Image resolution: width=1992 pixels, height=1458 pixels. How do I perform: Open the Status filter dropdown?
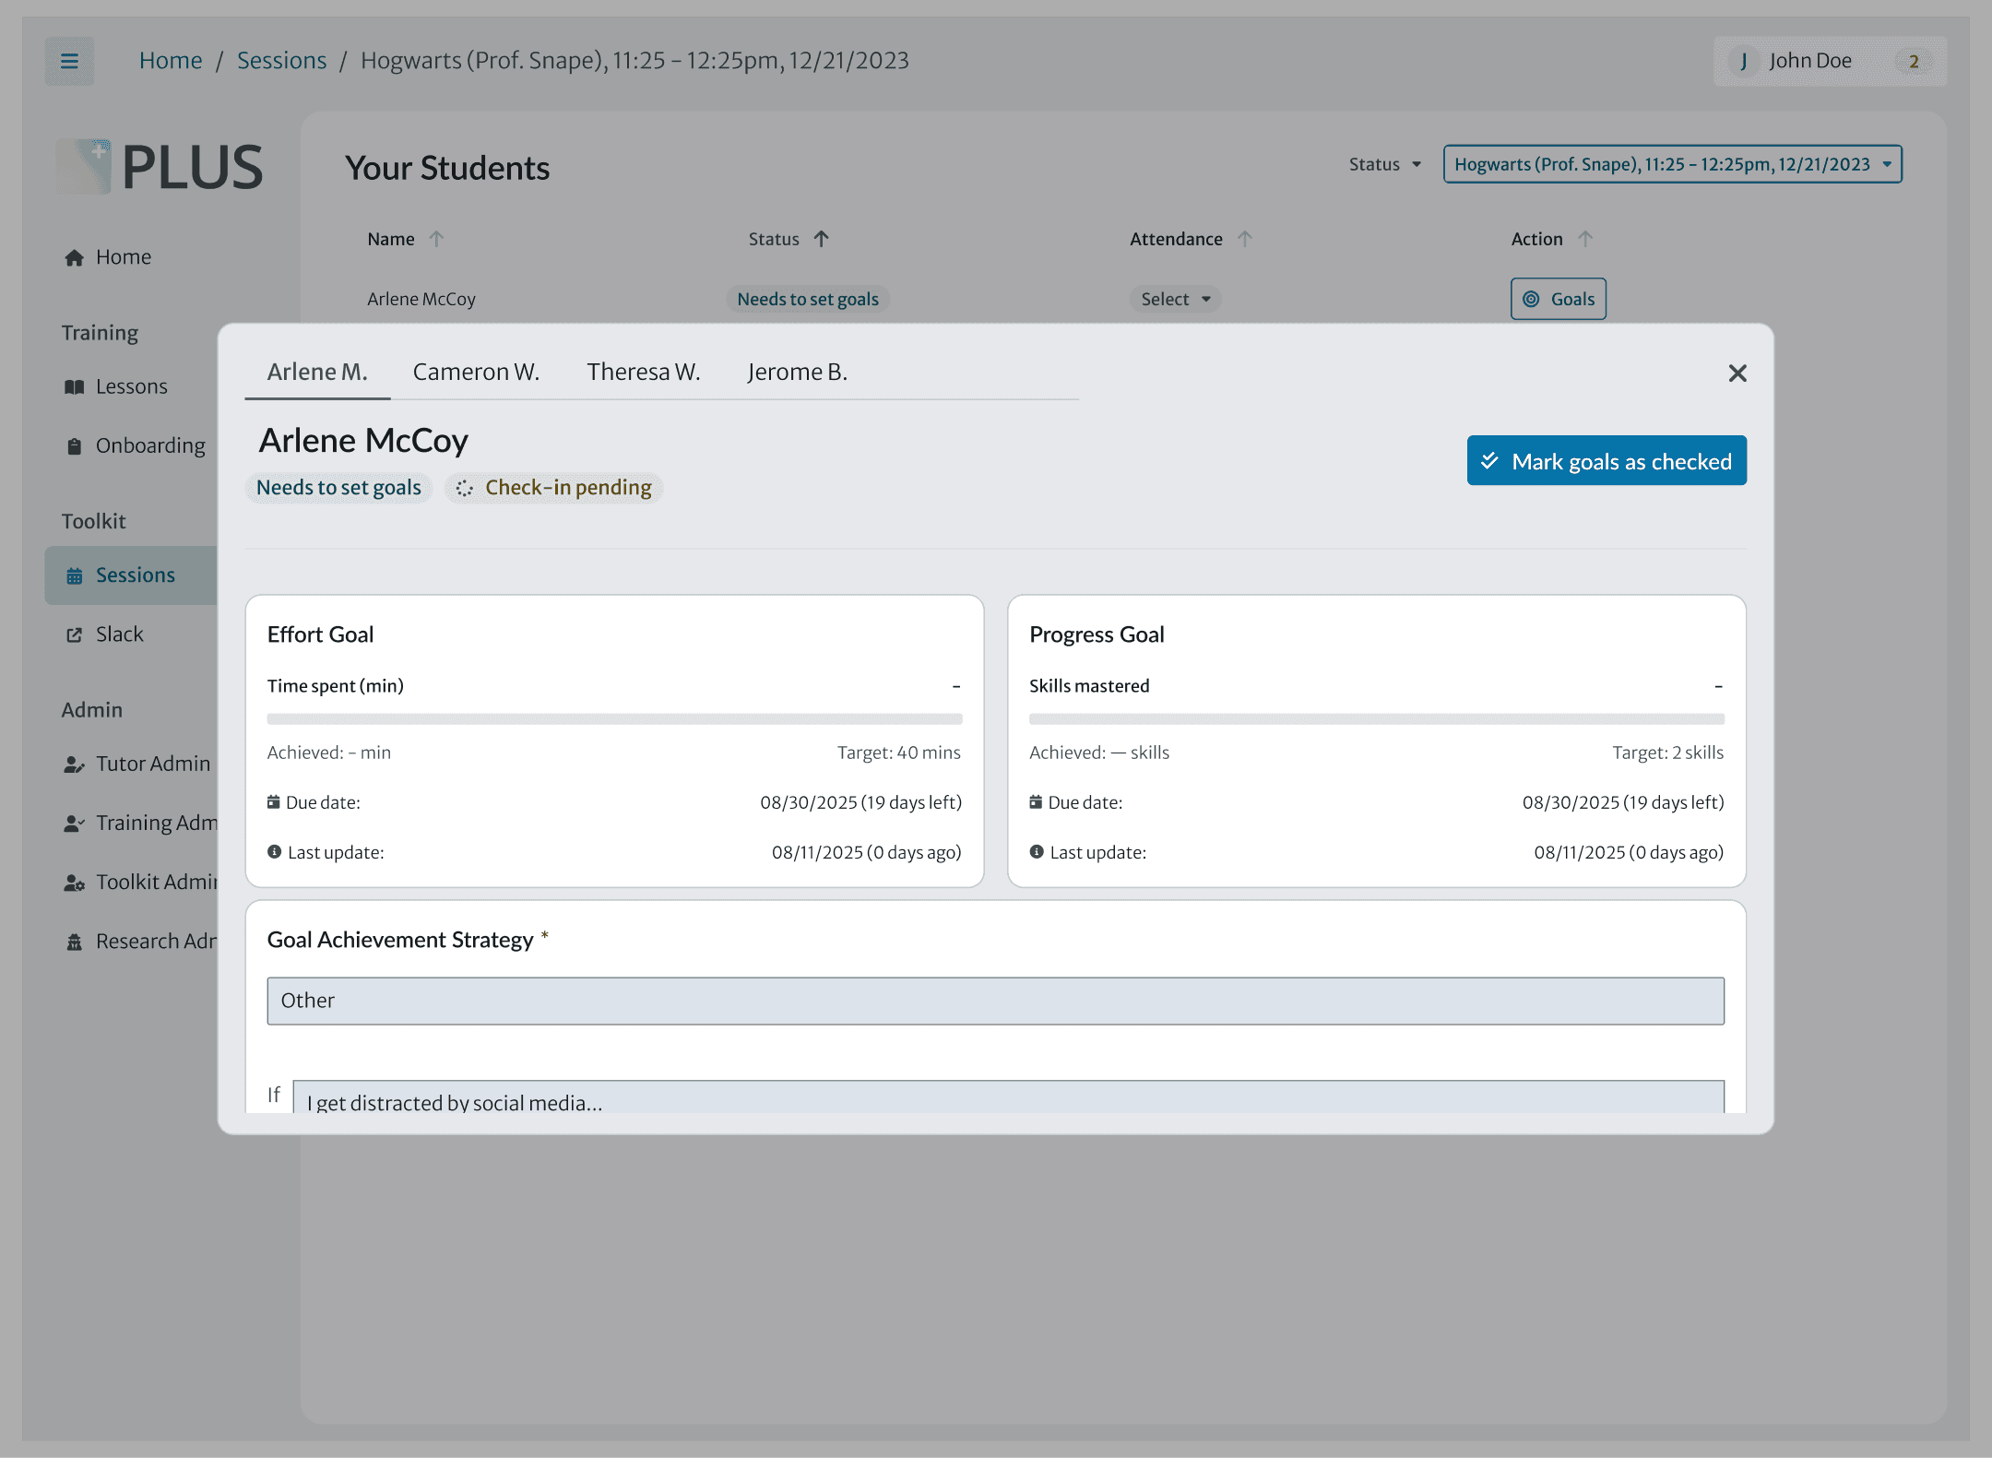point(1384,164)
